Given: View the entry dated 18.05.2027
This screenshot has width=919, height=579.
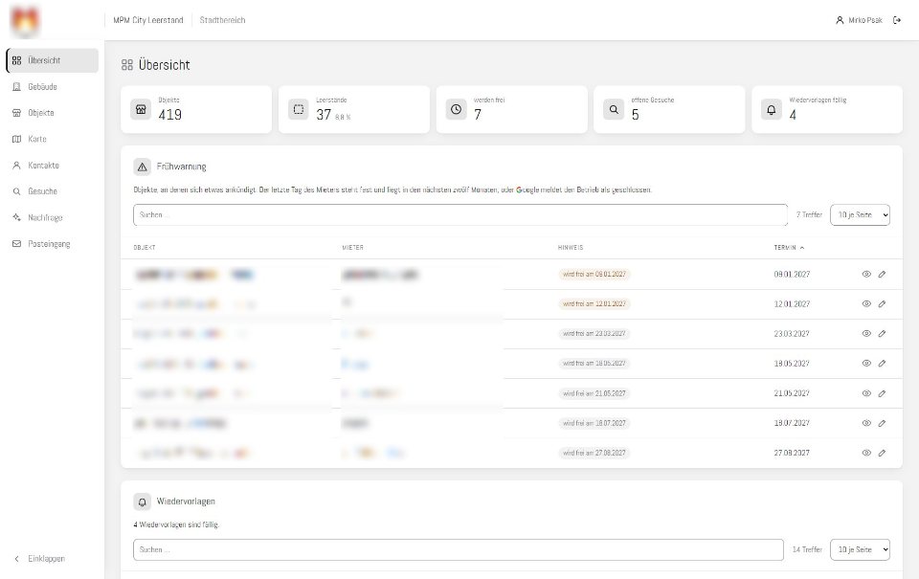Looking at the screenshot, I should (866, 364).
